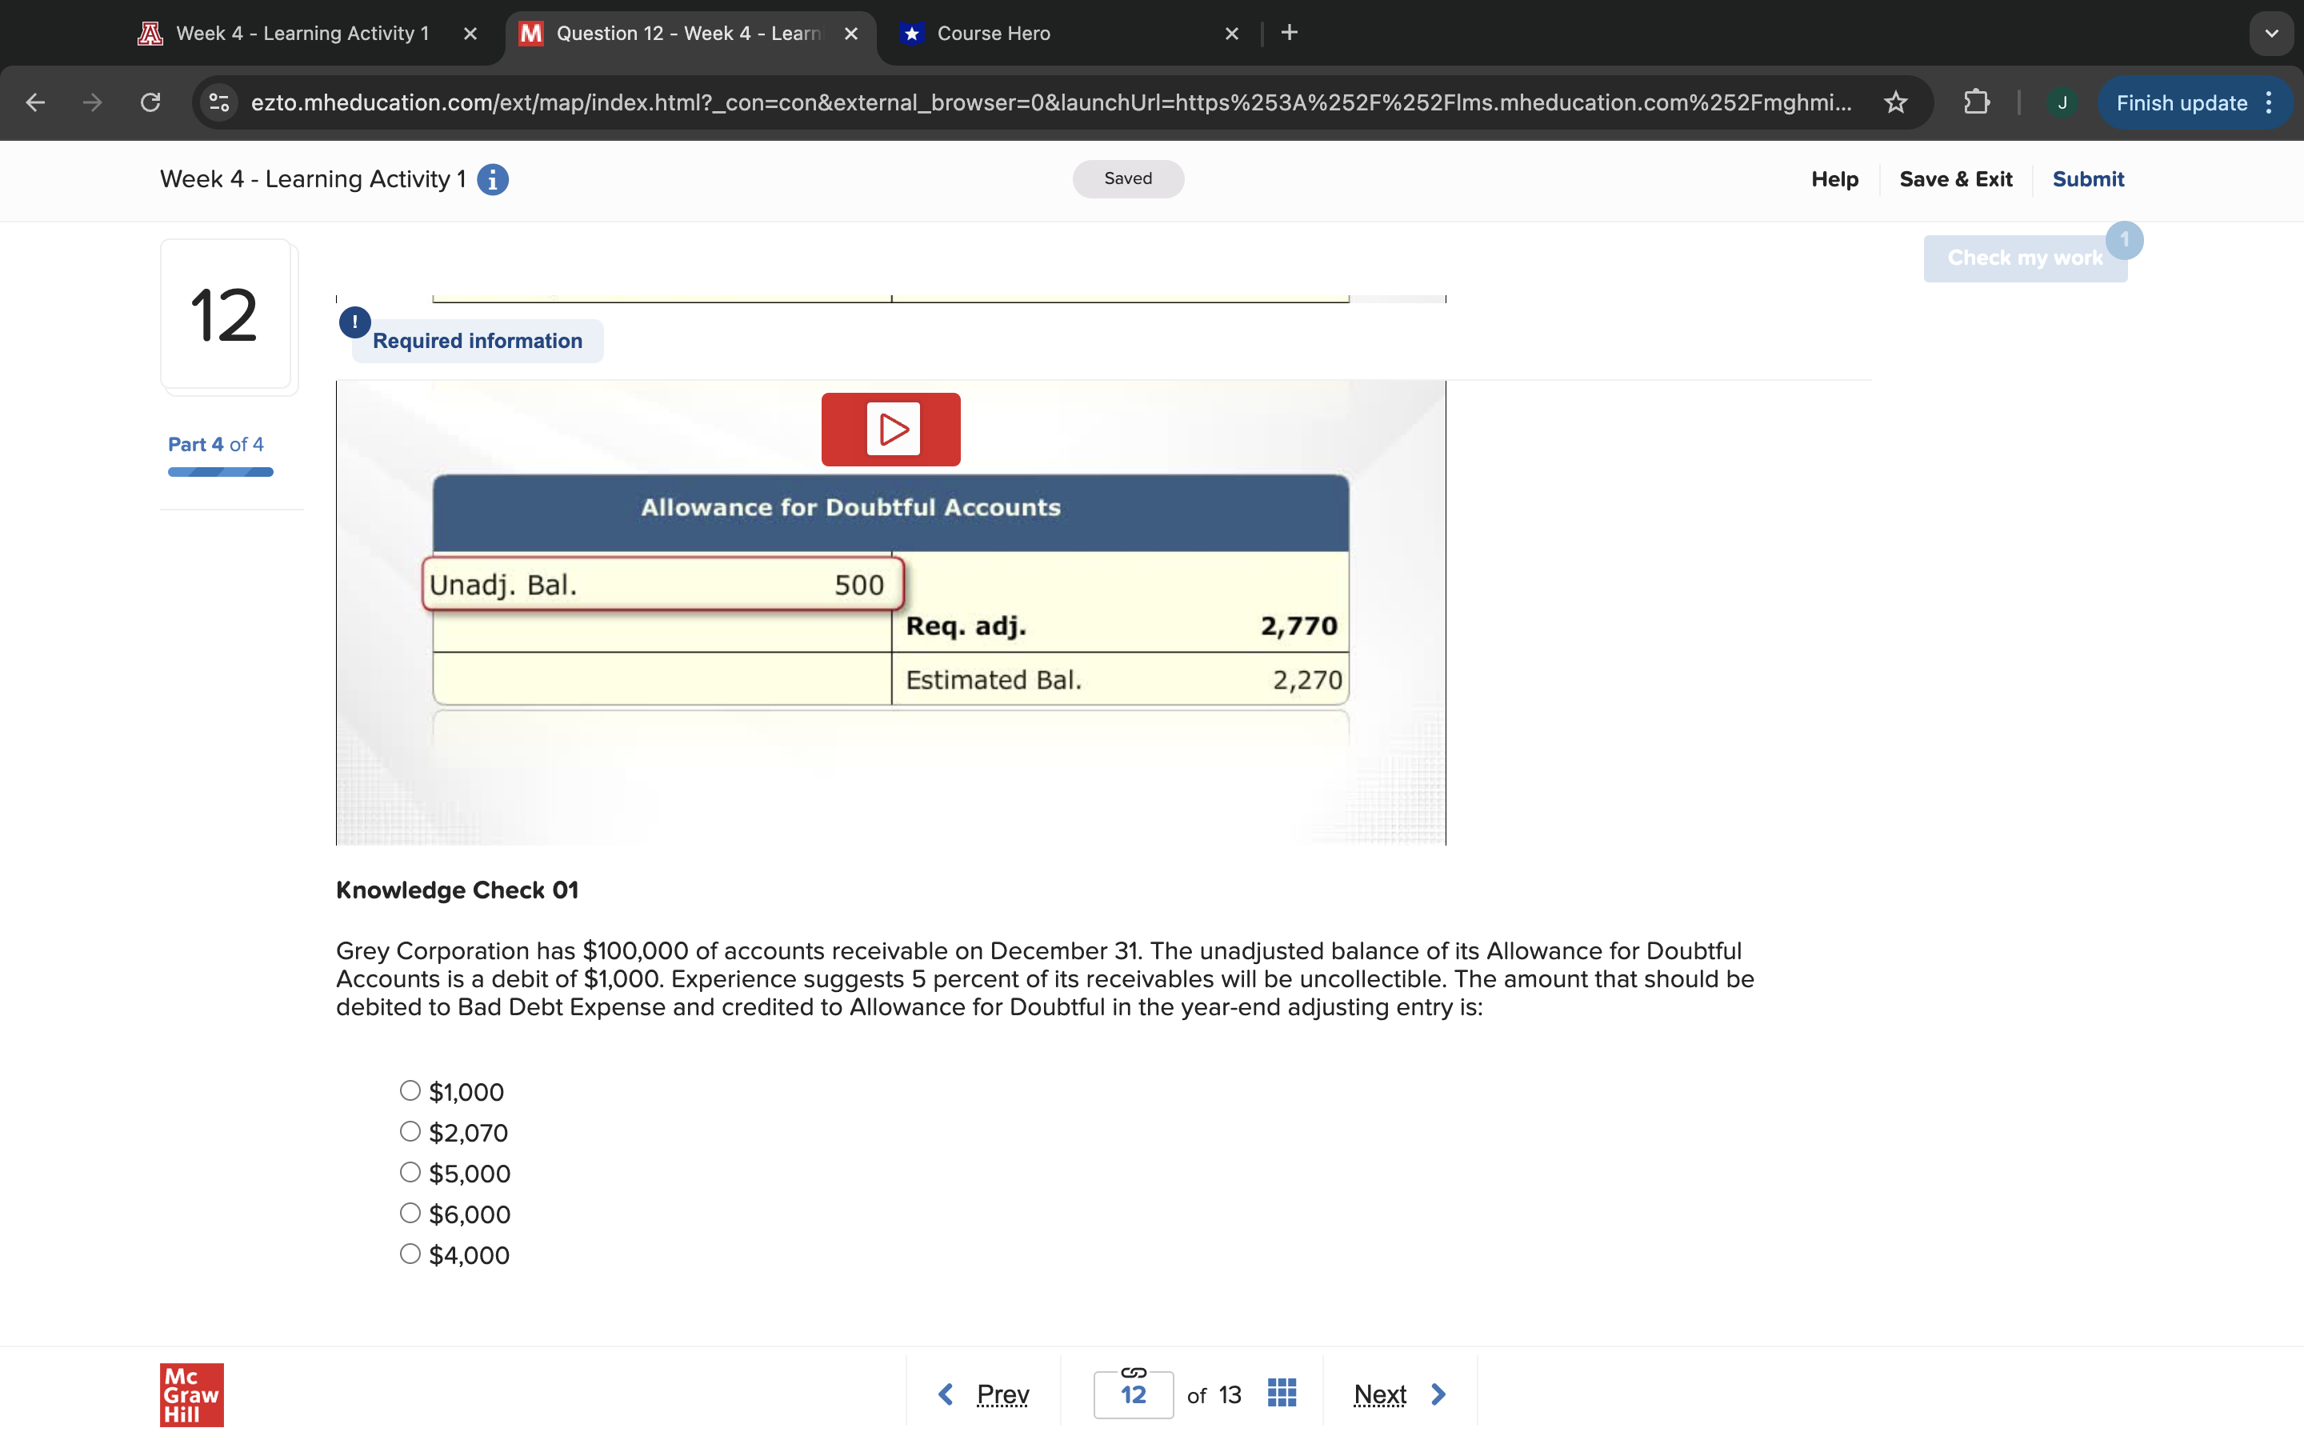Pick the $4,000 answer option
This screenshot has width=2304, height=1440.
tap(410, 1254)
